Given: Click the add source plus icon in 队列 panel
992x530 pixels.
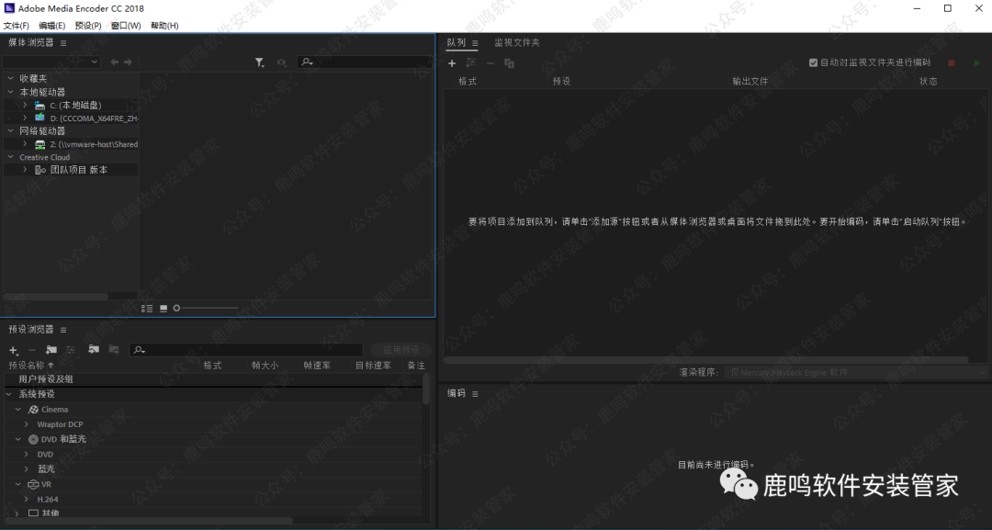Looking at the screenshot, I should [x=452, y=63].
